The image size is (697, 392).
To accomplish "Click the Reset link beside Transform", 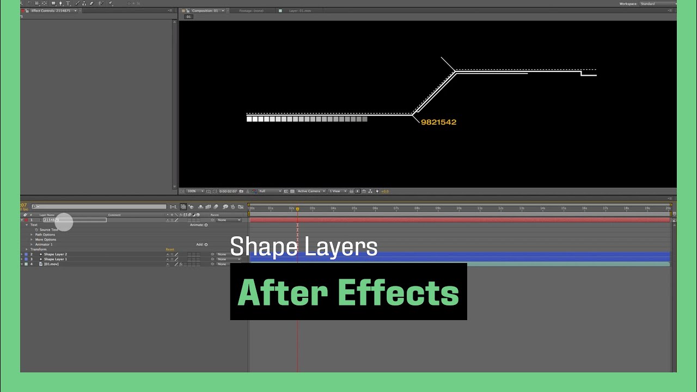I will coord(170,249).
